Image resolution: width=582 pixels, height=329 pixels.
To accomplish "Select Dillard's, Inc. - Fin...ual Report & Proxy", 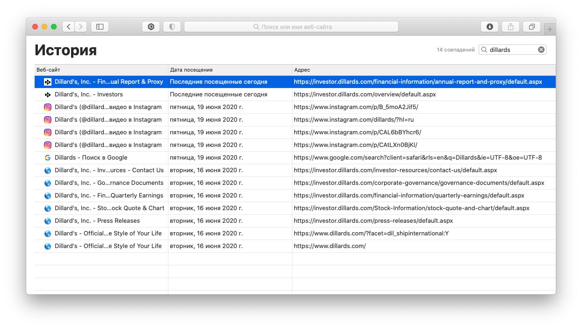I will tap(109, 82).
